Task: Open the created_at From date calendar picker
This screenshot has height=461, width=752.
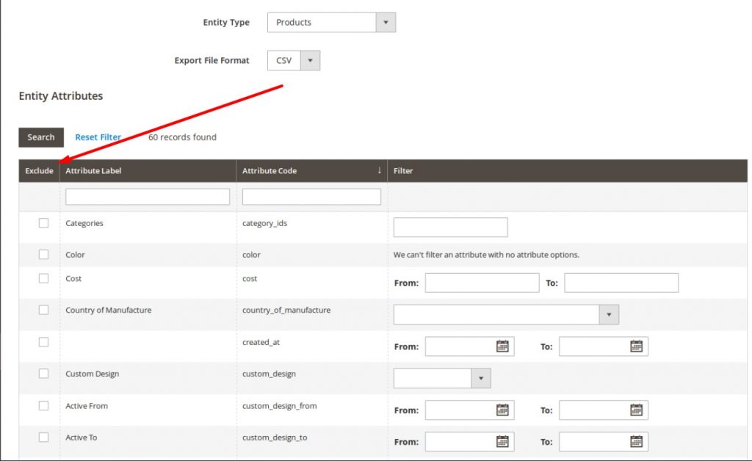Action: (502, 346)
